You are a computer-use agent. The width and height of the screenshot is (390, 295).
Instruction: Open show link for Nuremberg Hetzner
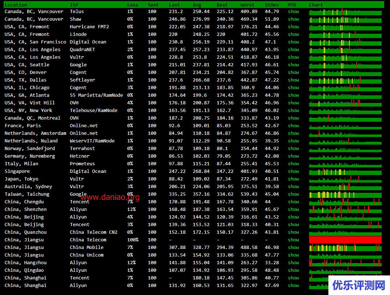pos(293,156)
